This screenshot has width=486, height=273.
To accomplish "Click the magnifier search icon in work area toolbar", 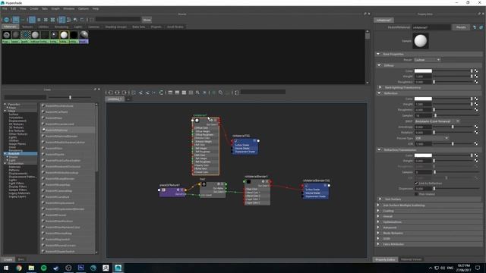I will click(197, 93).
